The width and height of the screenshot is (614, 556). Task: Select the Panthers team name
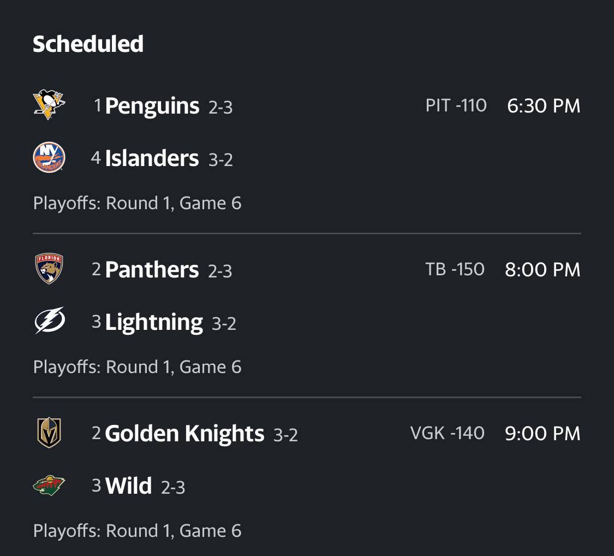pyautogui.click(x=152, y=270)
